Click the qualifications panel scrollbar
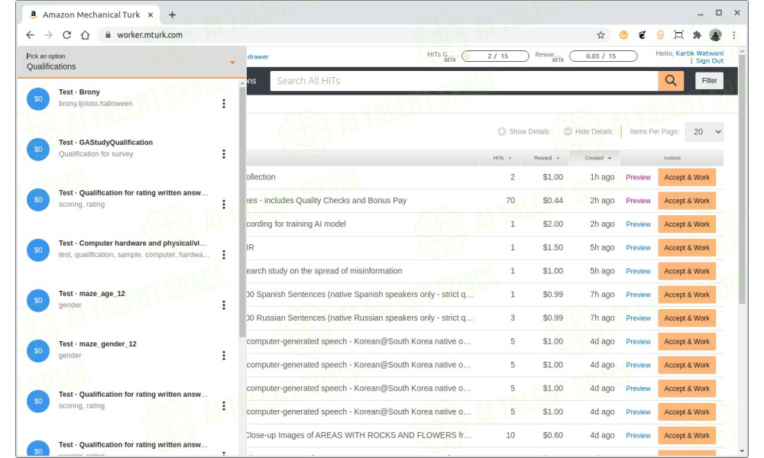The image size is (764, 458). tap(242, 212)
